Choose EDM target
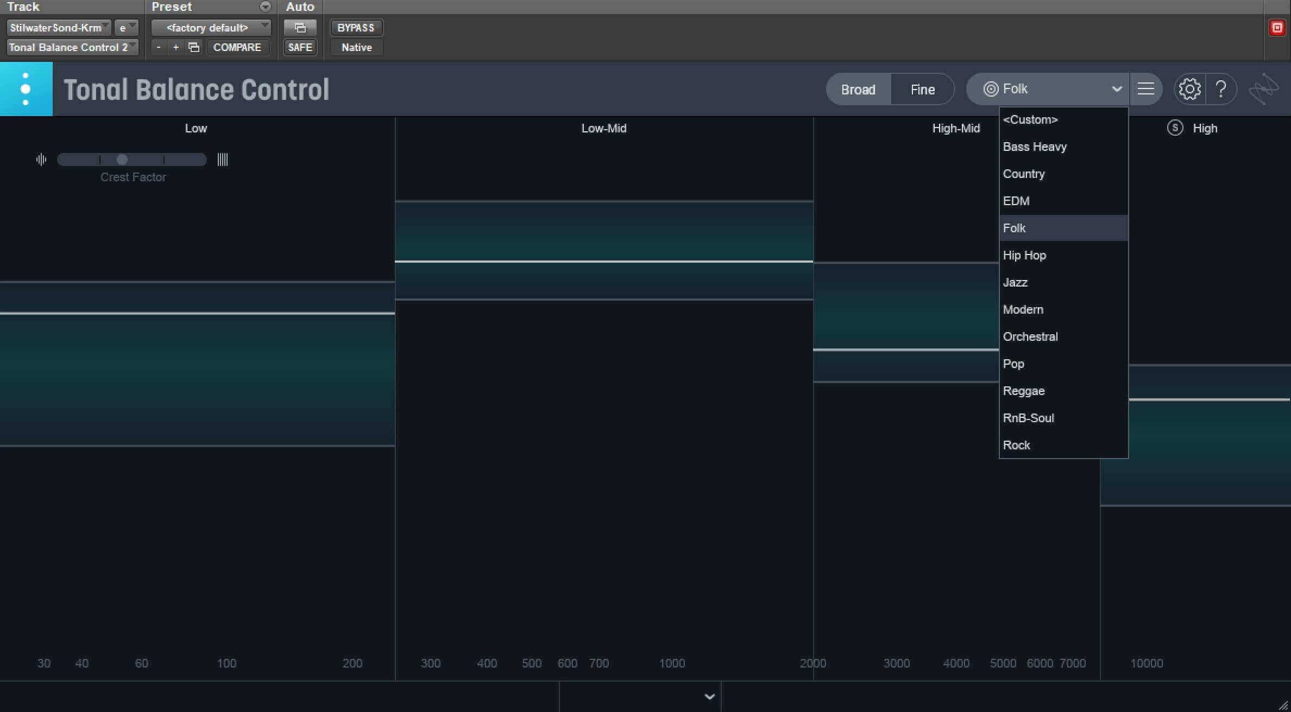The image size is (1291, 712). 1063,201
